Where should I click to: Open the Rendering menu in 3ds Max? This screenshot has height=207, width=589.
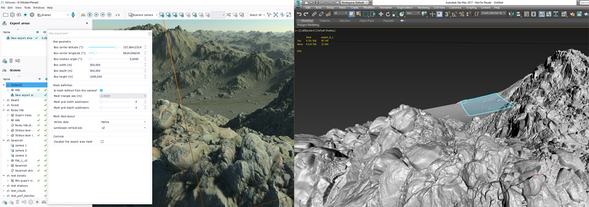click(x=423, y=7)
